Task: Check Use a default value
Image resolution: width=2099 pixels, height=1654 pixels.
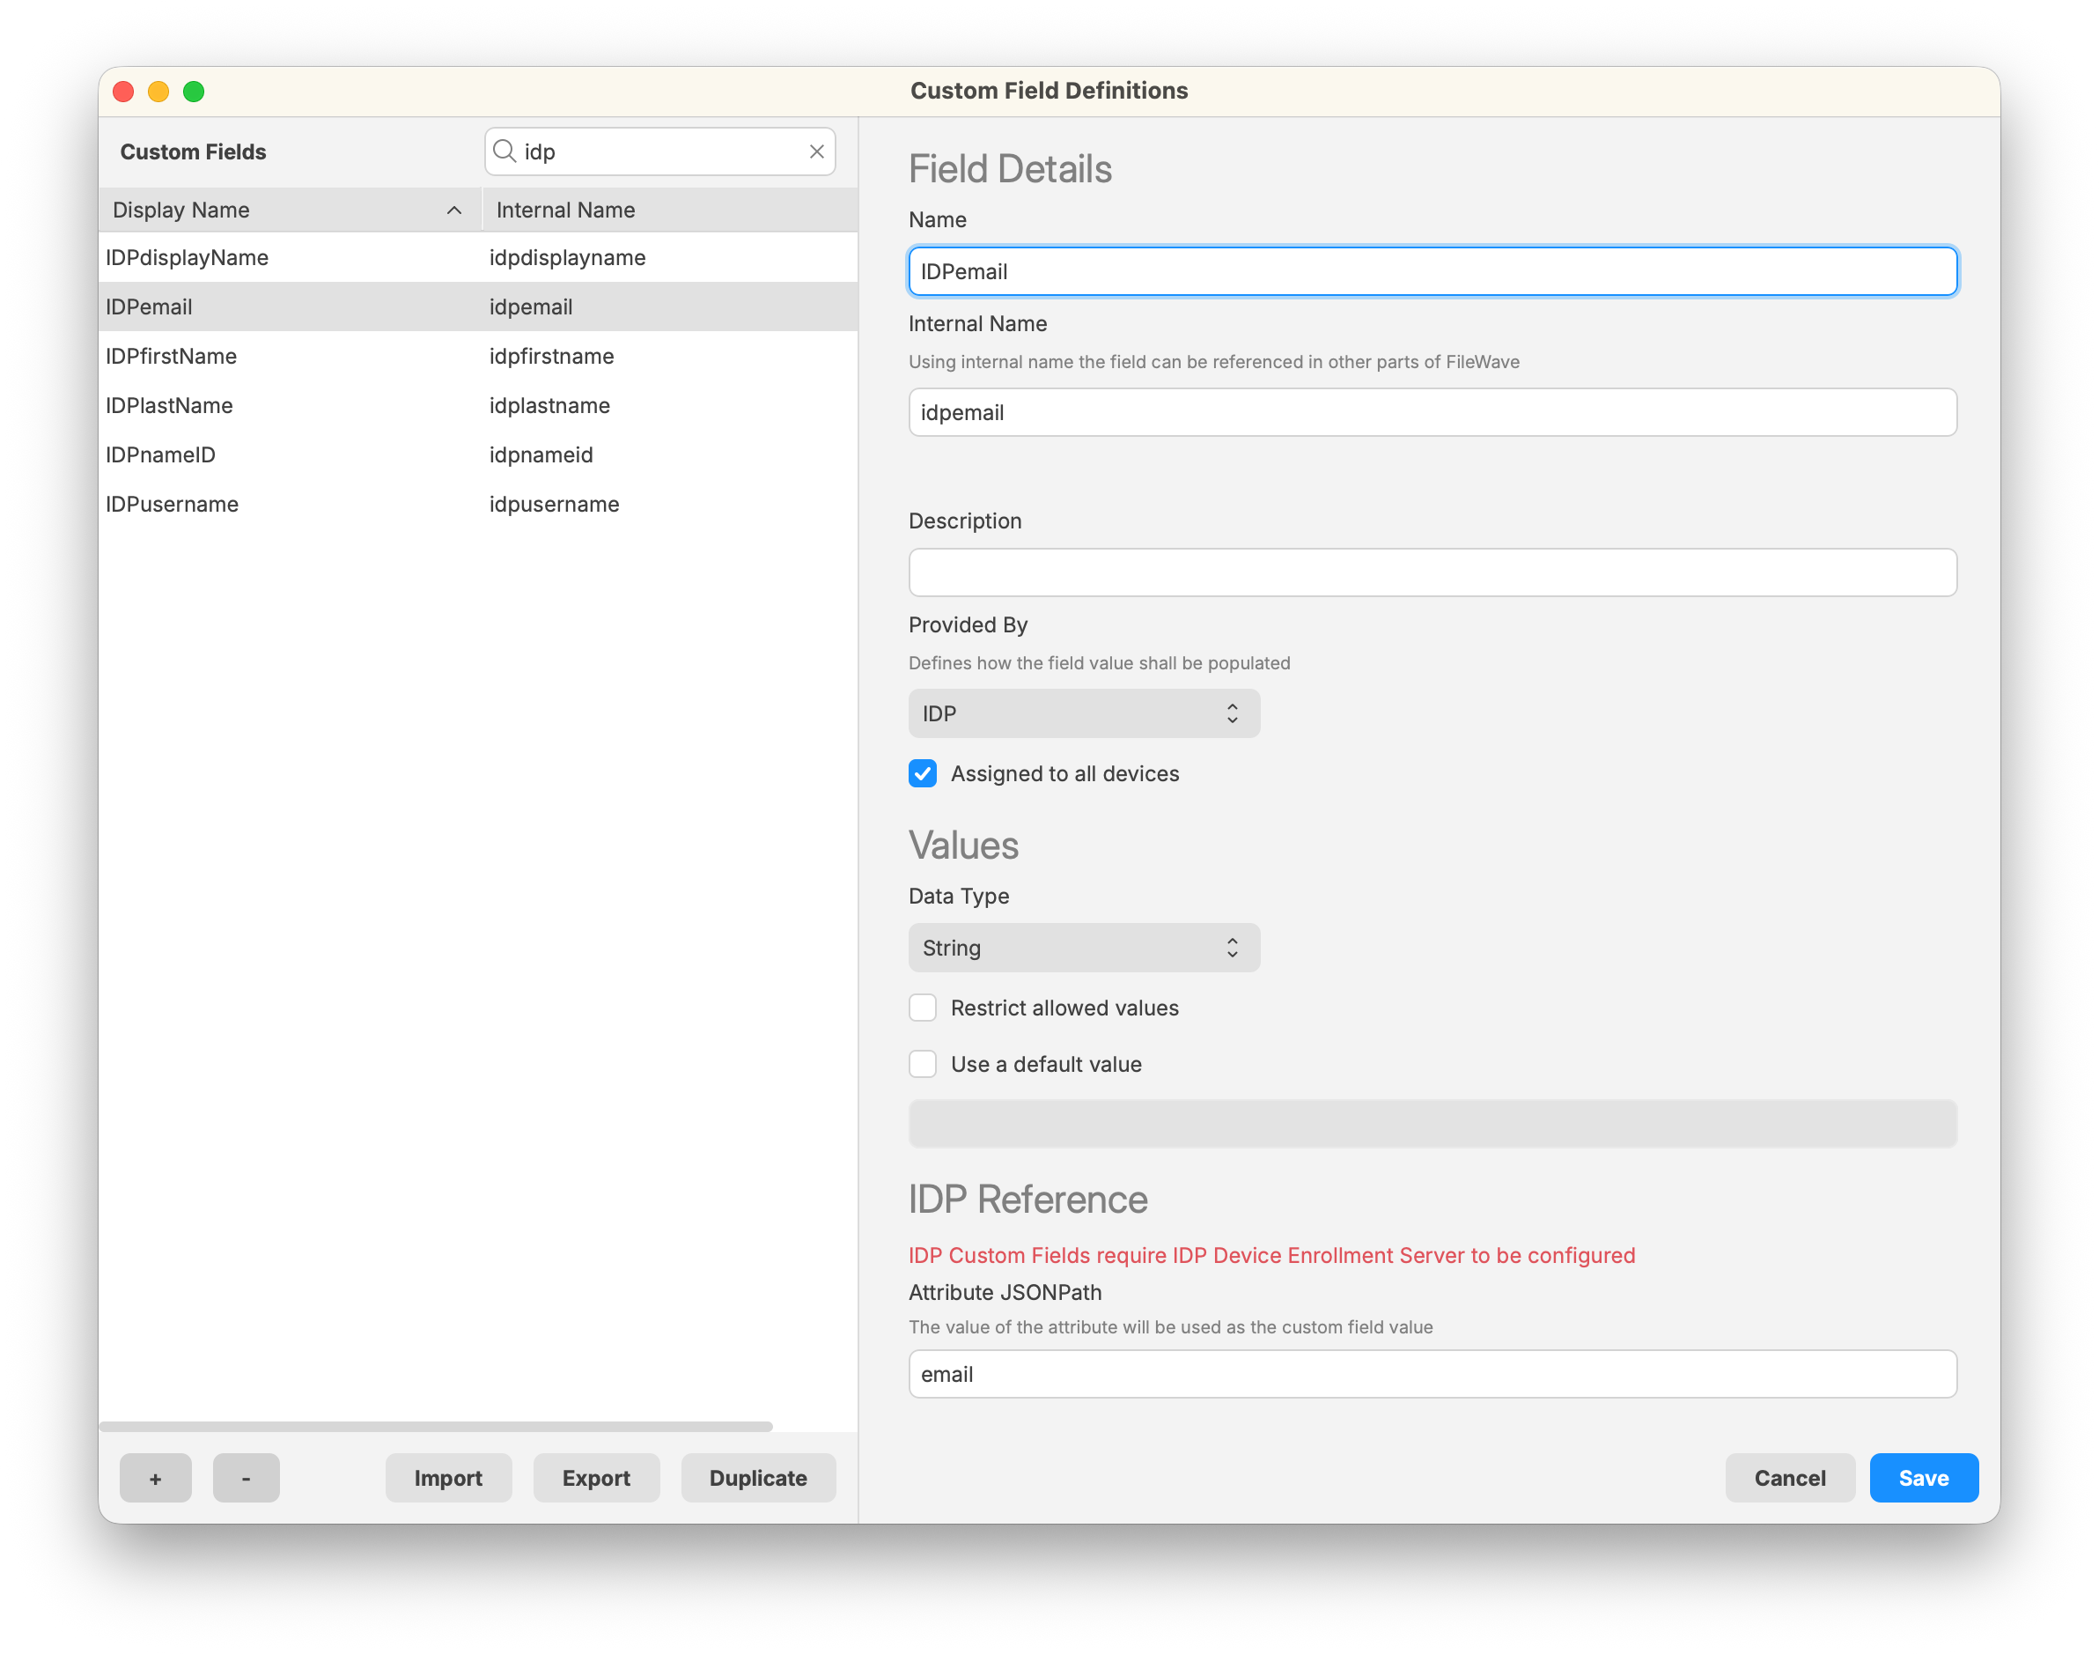Action: pyautogui.click(x=922, y=1064)
